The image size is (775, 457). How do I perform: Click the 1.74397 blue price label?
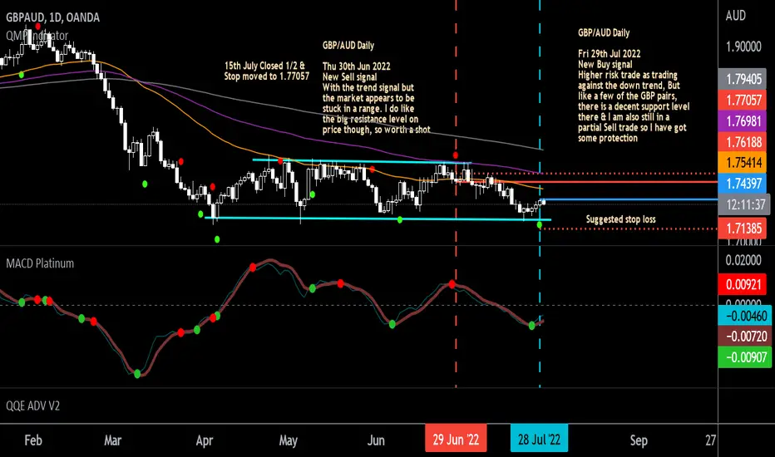744,184
